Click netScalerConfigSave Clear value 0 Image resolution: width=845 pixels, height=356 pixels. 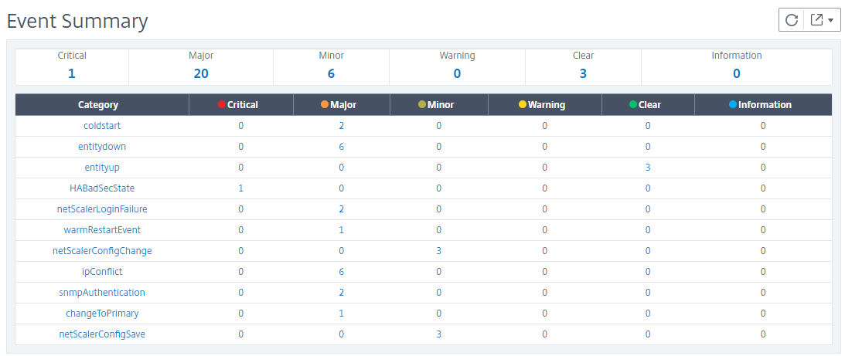pyautogui.click(x=648, y=334)
